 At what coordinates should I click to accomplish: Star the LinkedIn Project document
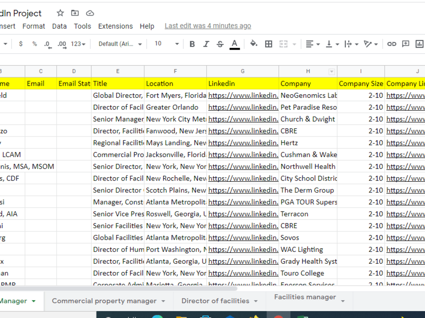point(60,13)
